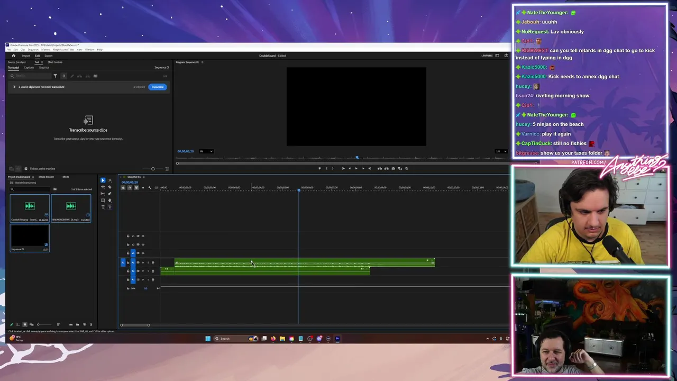Click Export in the header bar

(x=49, y=56)
